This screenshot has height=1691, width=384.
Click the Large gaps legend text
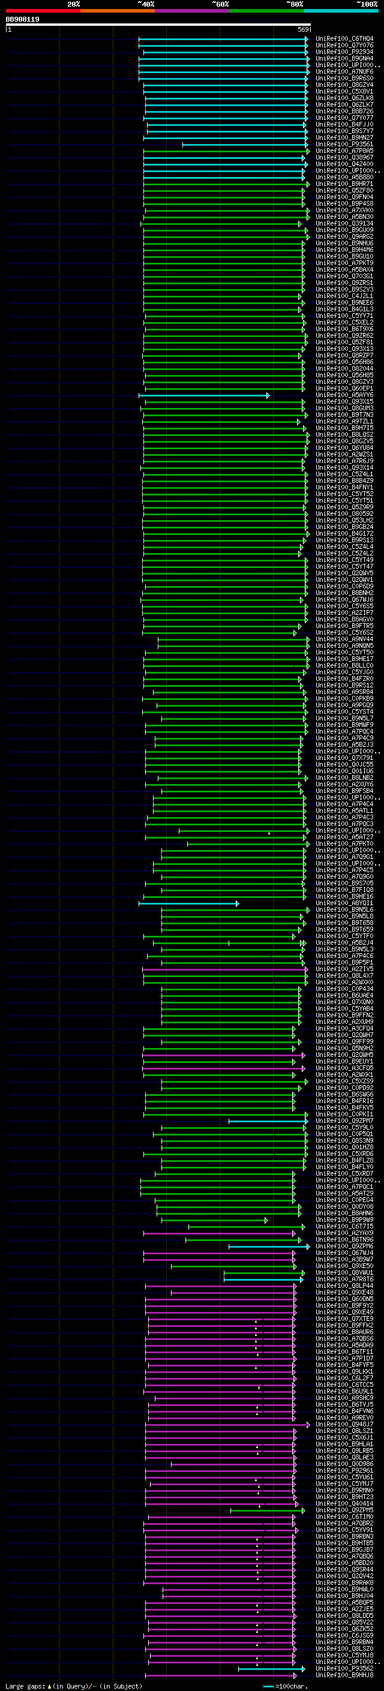[x=74, y=1686]
